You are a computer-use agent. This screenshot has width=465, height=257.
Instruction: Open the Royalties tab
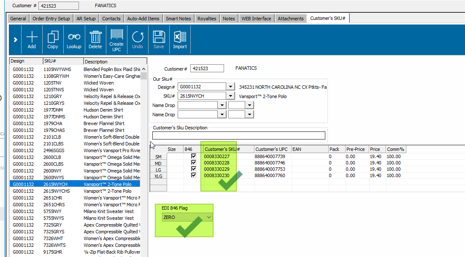[x=207, y=19]
